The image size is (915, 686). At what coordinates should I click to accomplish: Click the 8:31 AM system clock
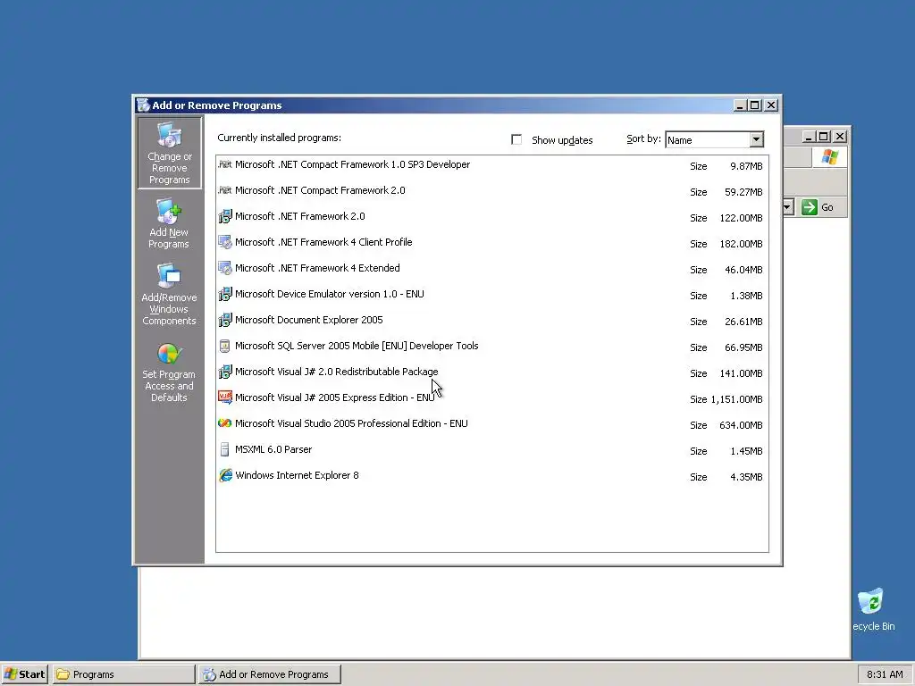coord(885,674)
